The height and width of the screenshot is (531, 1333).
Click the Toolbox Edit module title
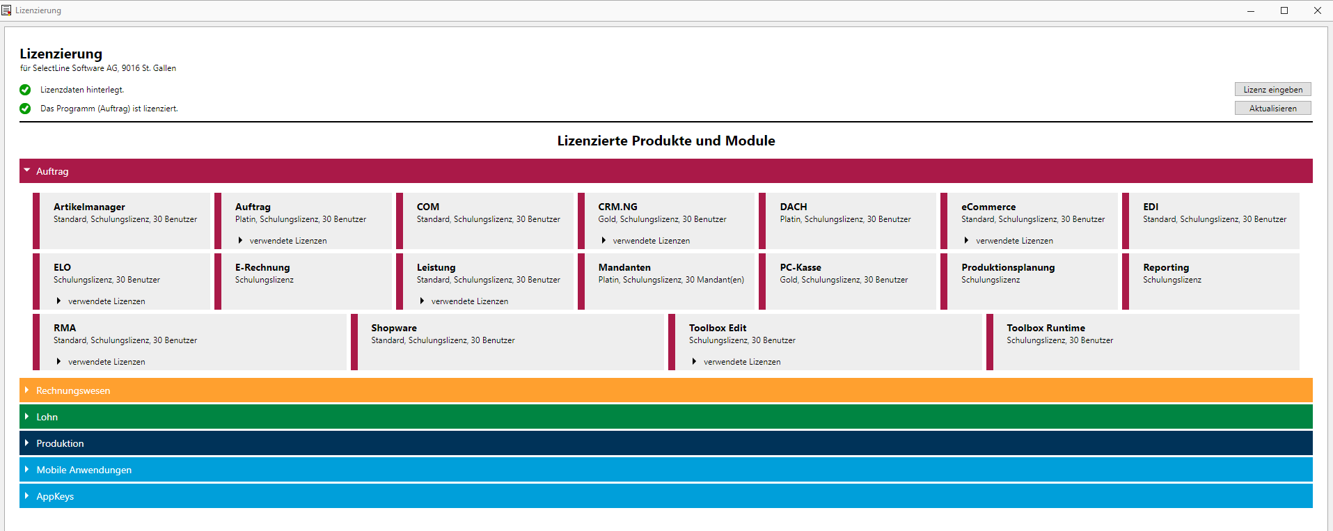click(x=718, y=328)
